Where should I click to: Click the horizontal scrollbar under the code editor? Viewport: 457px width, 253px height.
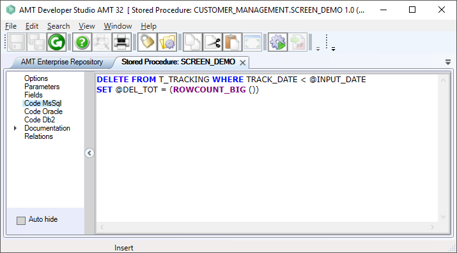pos(267,227)
